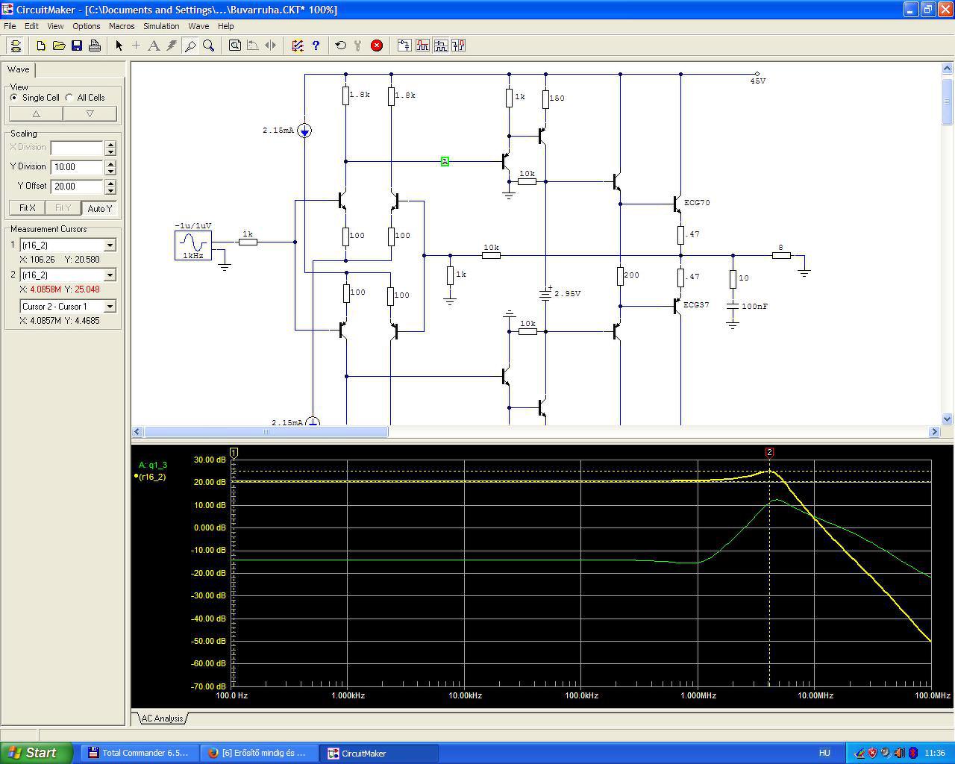
Task: Open measurement cursor 2 signal dropdown
Action: pos(110,275)
